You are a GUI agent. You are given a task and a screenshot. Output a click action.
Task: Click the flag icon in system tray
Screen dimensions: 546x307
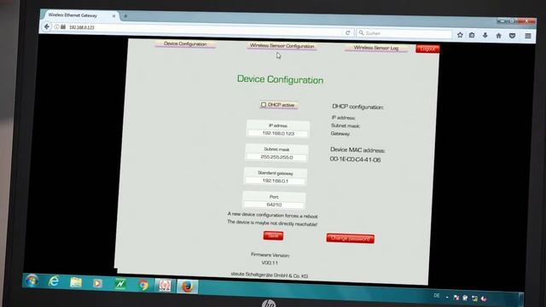coord(456,297)
